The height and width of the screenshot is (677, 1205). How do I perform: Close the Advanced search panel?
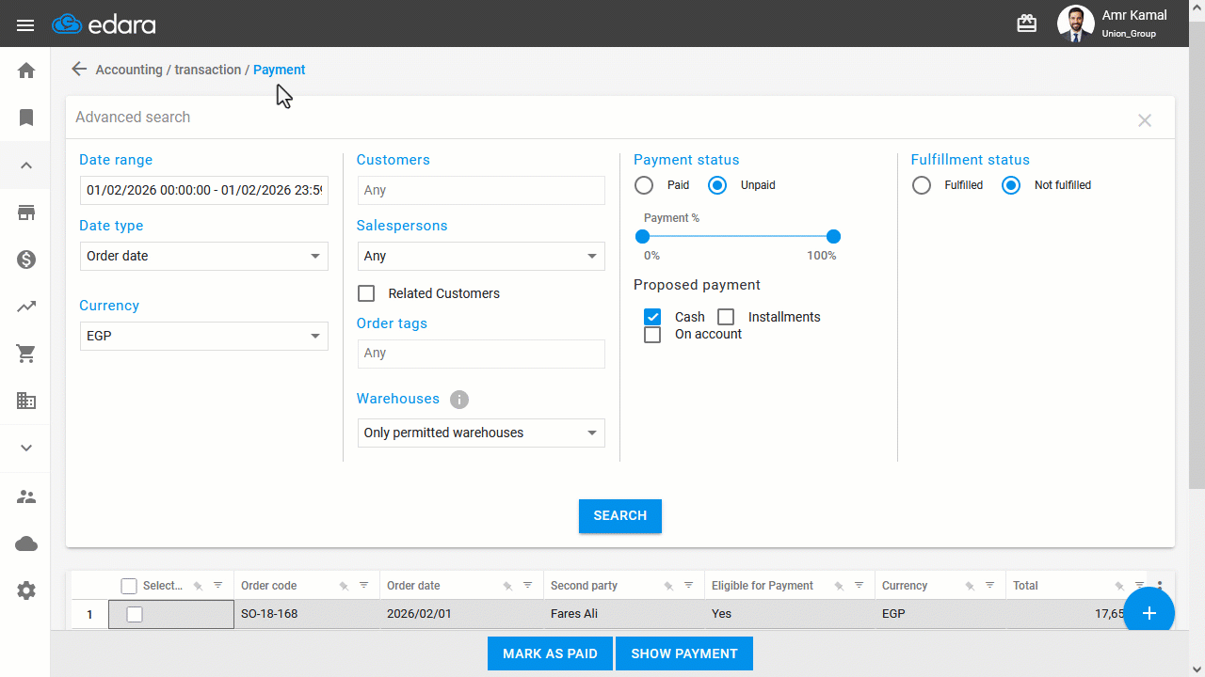click(1145, 120)
